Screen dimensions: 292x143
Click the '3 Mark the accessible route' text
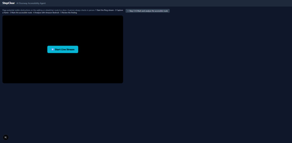[x=21, y=13]
